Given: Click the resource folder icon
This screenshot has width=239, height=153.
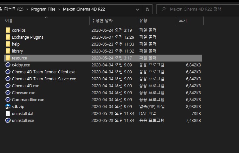Looking at the screenshot, I should [8, 58].
